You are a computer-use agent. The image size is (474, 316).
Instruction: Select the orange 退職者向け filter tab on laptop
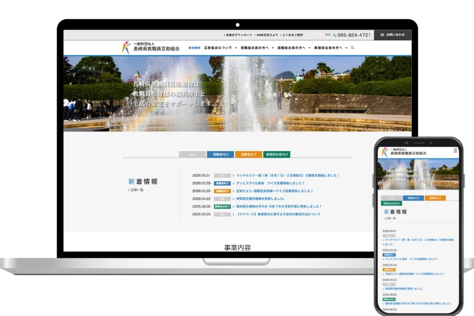click(x=249, y=154)
